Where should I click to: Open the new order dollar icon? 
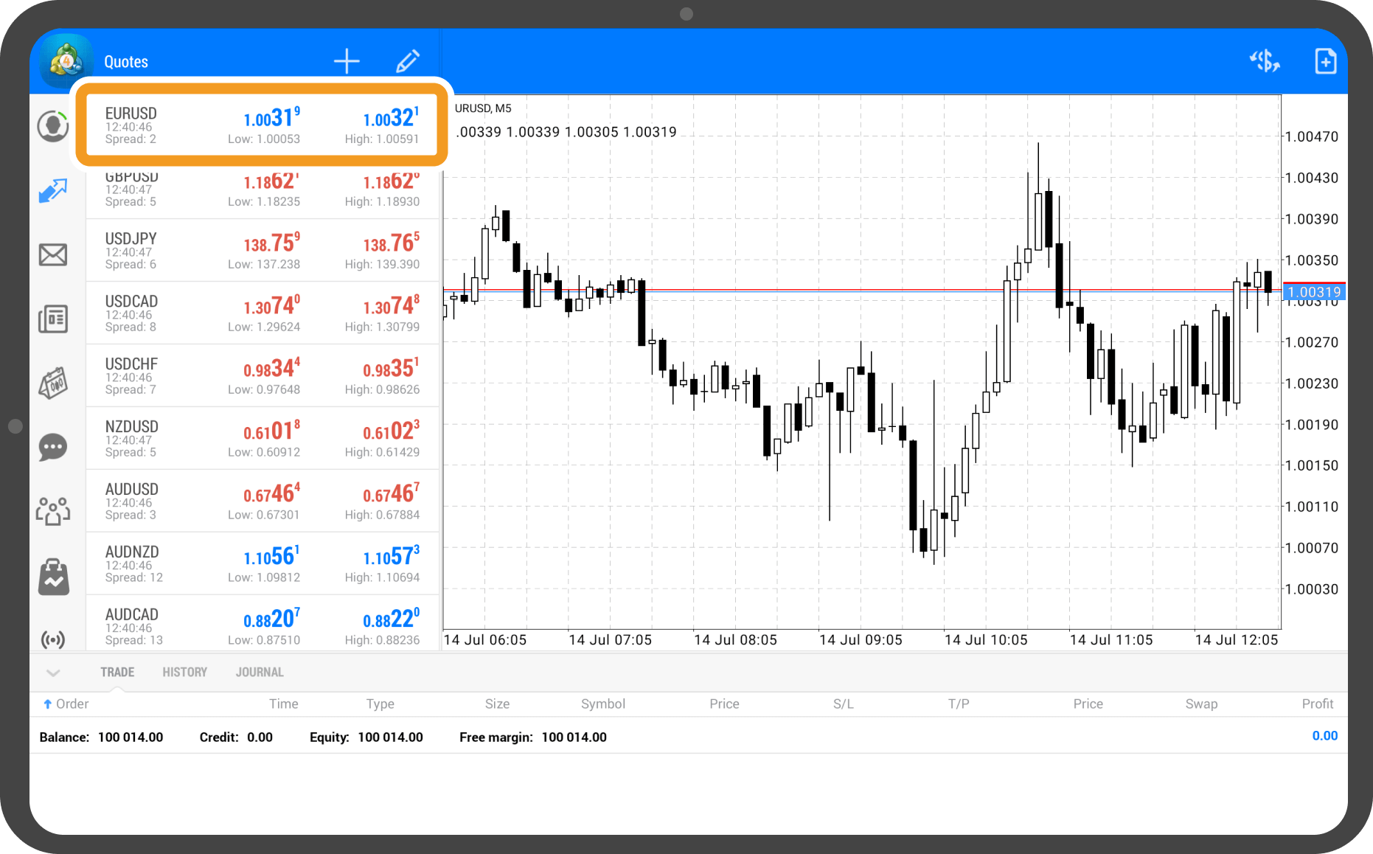click(x=1265, y=61)
